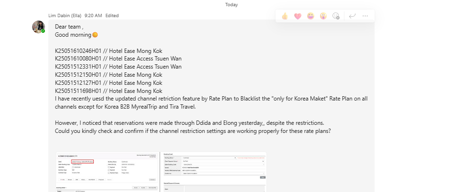The height and width of the screenshot is (192, 476).
Task: React with the laughing face emoji
Action: (x=310, y=16)
